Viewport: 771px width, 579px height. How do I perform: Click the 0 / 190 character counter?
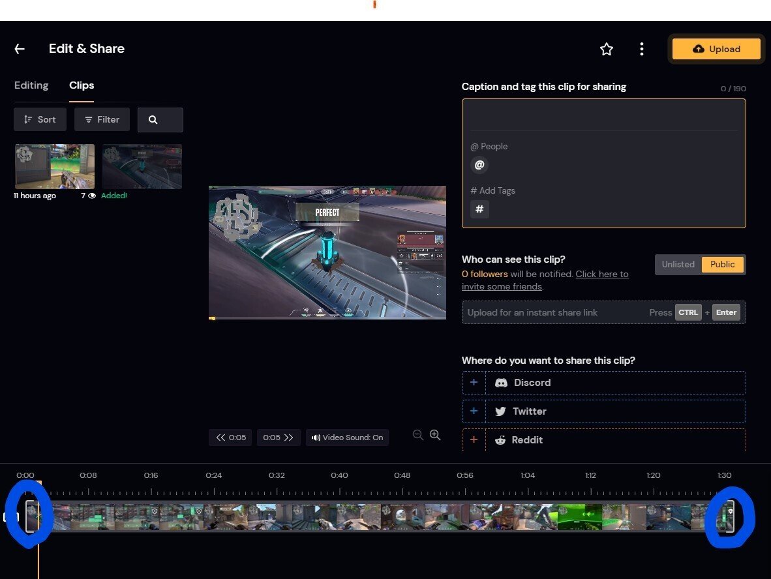coord(733,89)
